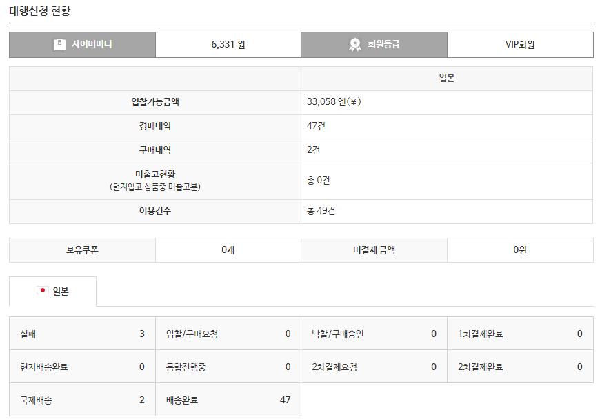Click the 사이버머니 header cell
The width and height of the screenshot is (600, 419).
pos(82,45)
